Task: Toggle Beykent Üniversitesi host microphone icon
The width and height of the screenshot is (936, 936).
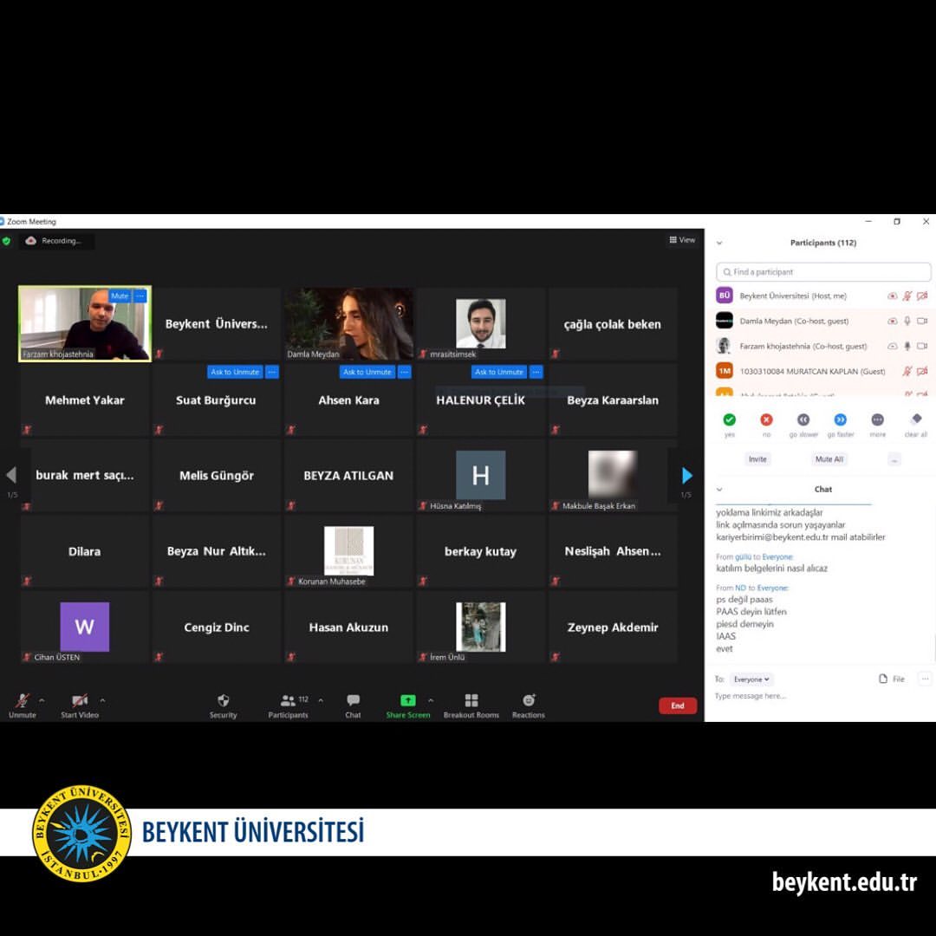Action: [907, 296]
